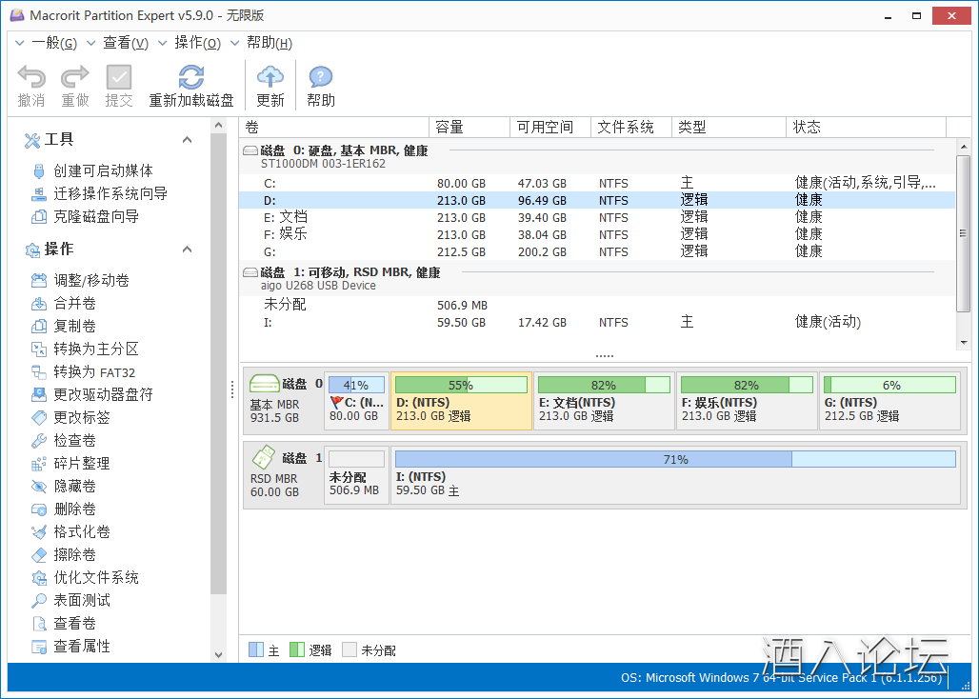Image resolution: width=979 pixels, height=699 pixels.
Task: Click the 重做 redo icon
Action: 75,78
